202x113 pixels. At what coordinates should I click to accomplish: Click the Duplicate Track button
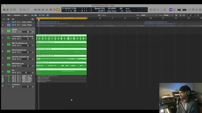9,19
